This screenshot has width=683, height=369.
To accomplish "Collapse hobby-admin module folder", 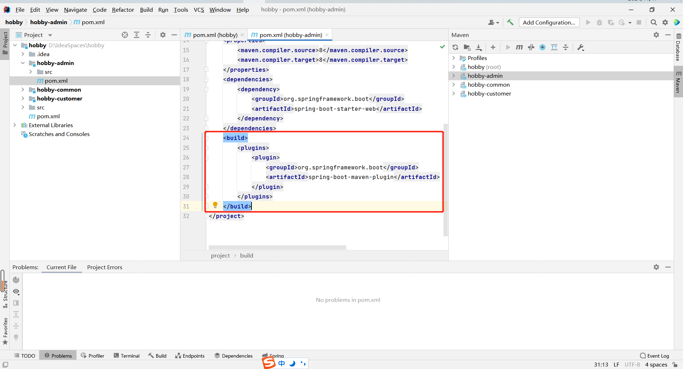I will click(x=23, y=63).
